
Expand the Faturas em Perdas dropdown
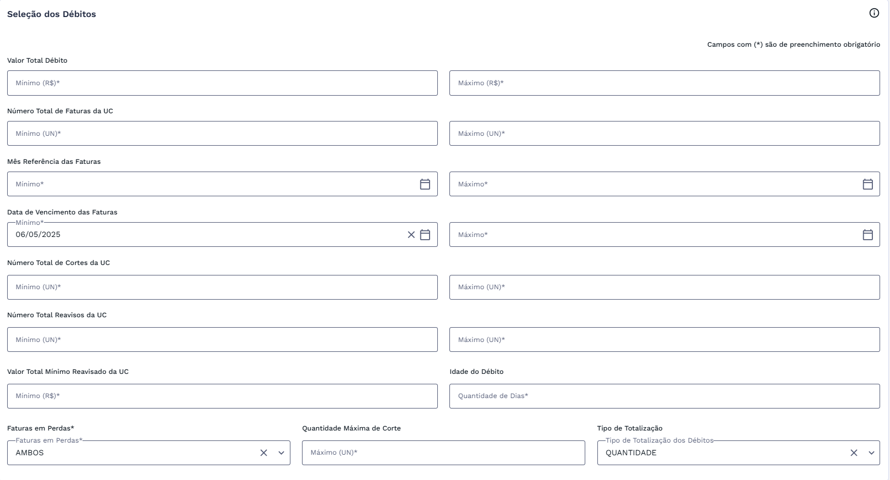281,453
